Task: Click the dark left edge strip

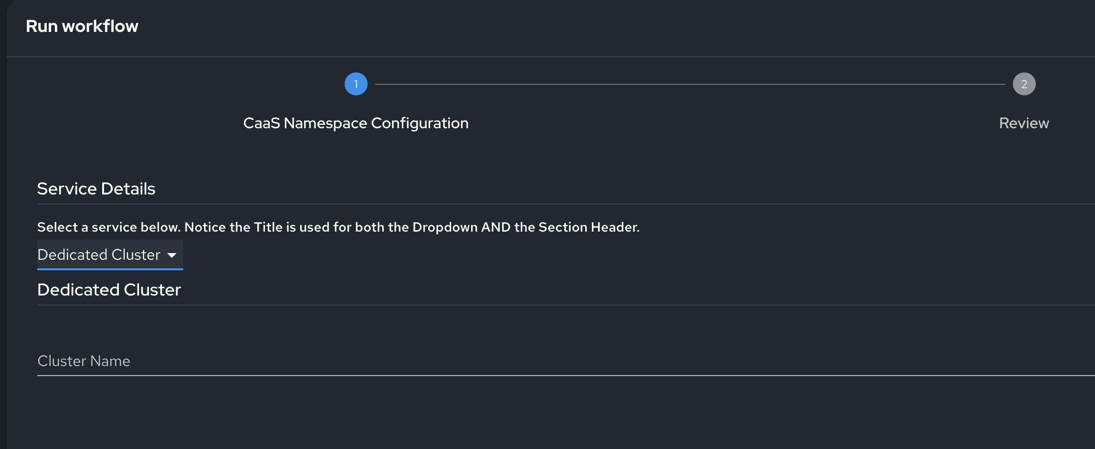Action: tap(3, 238)
